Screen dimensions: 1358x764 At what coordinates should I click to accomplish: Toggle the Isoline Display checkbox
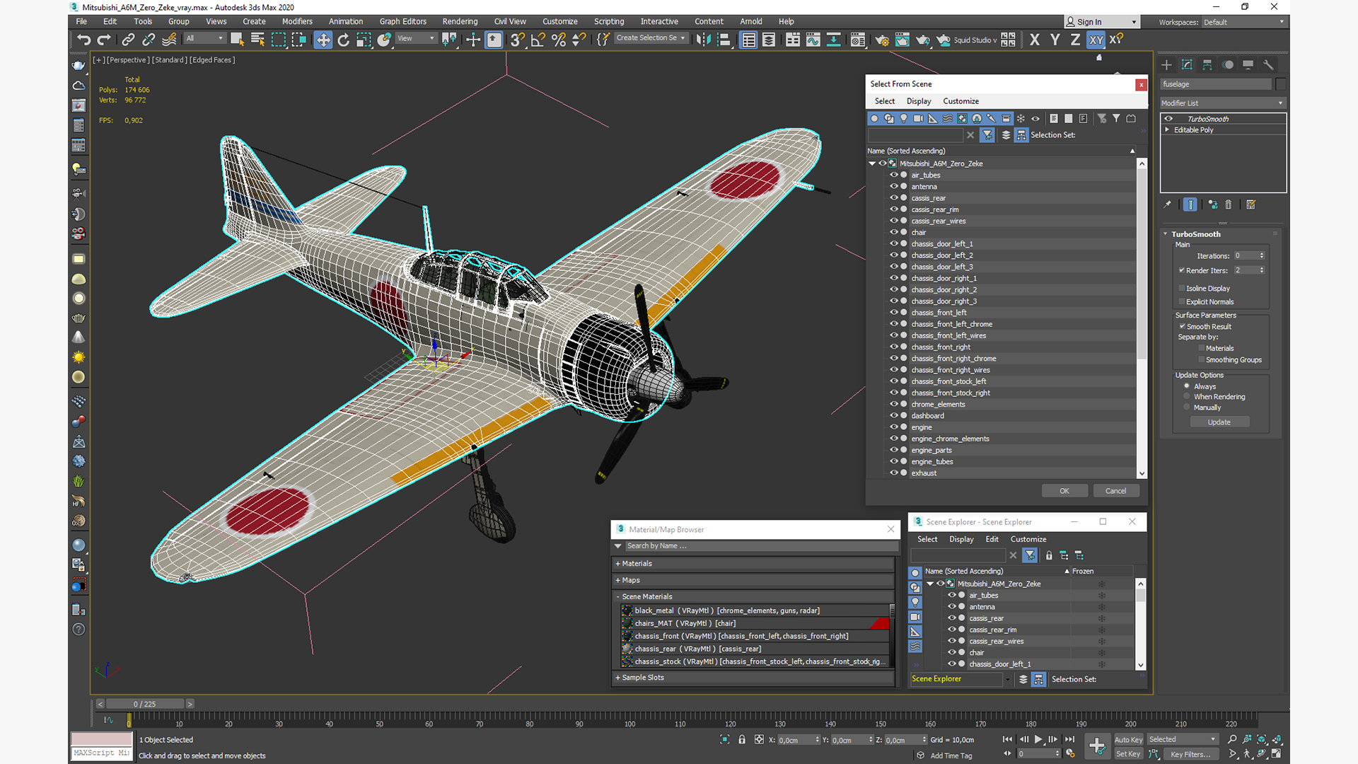[1181, 288]
